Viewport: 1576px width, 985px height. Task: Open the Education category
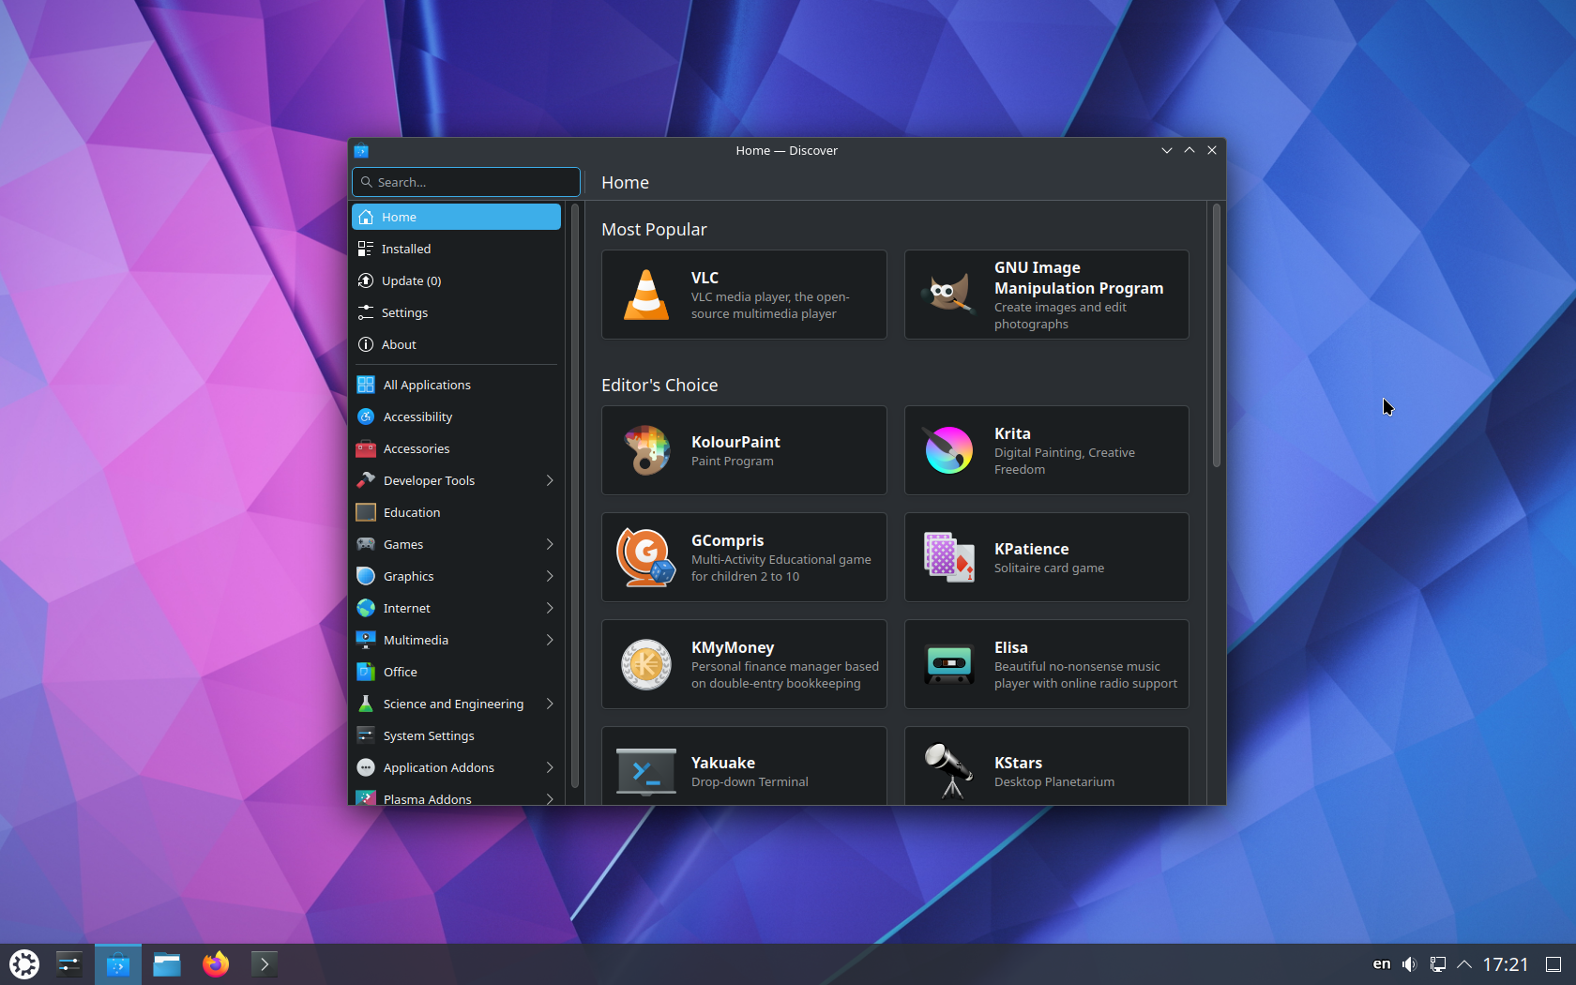tap(456, 512)
